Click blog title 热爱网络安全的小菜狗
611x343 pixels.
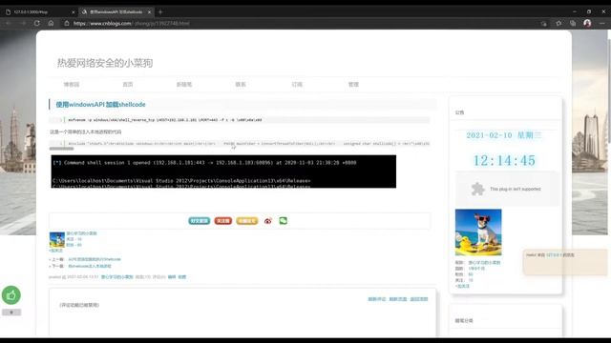105,63
